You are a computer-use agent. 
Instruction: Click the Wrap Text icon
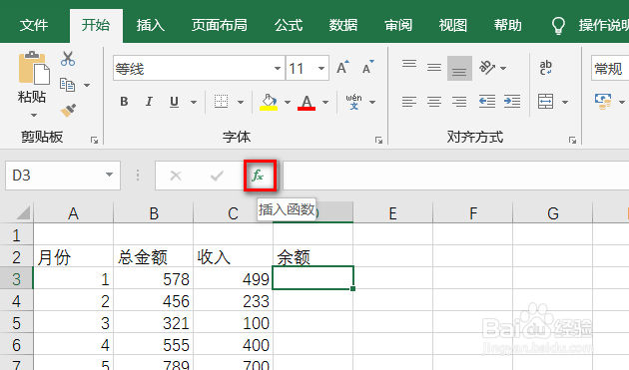click(x=545, y=68)
